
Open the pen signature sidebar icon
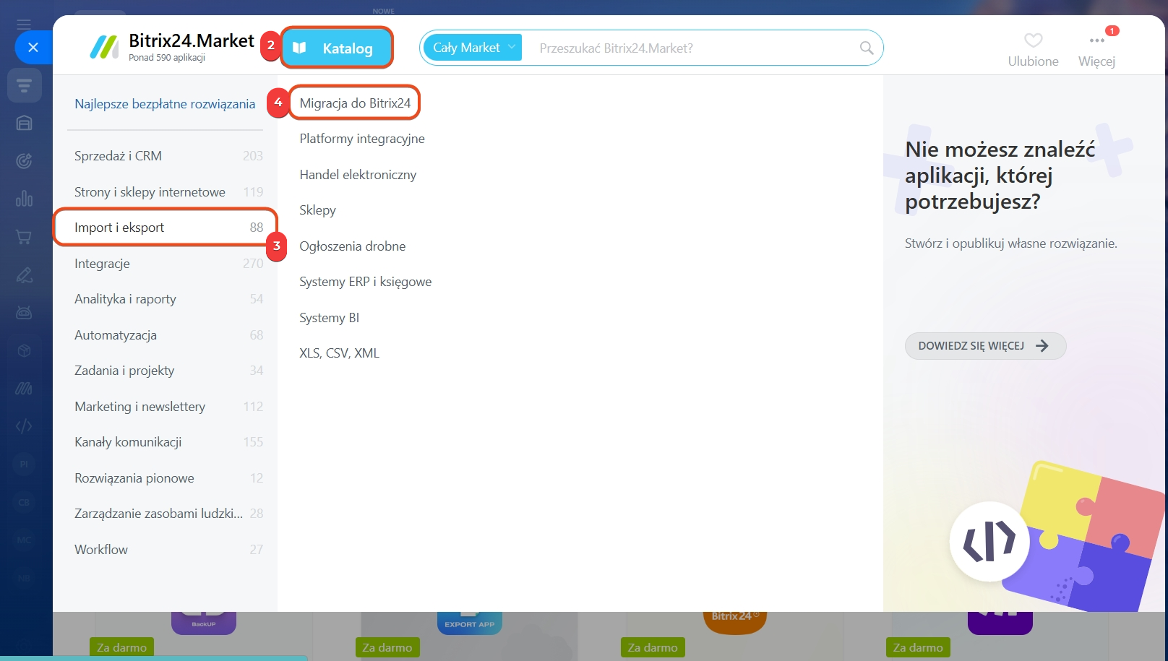click(24, 275)
